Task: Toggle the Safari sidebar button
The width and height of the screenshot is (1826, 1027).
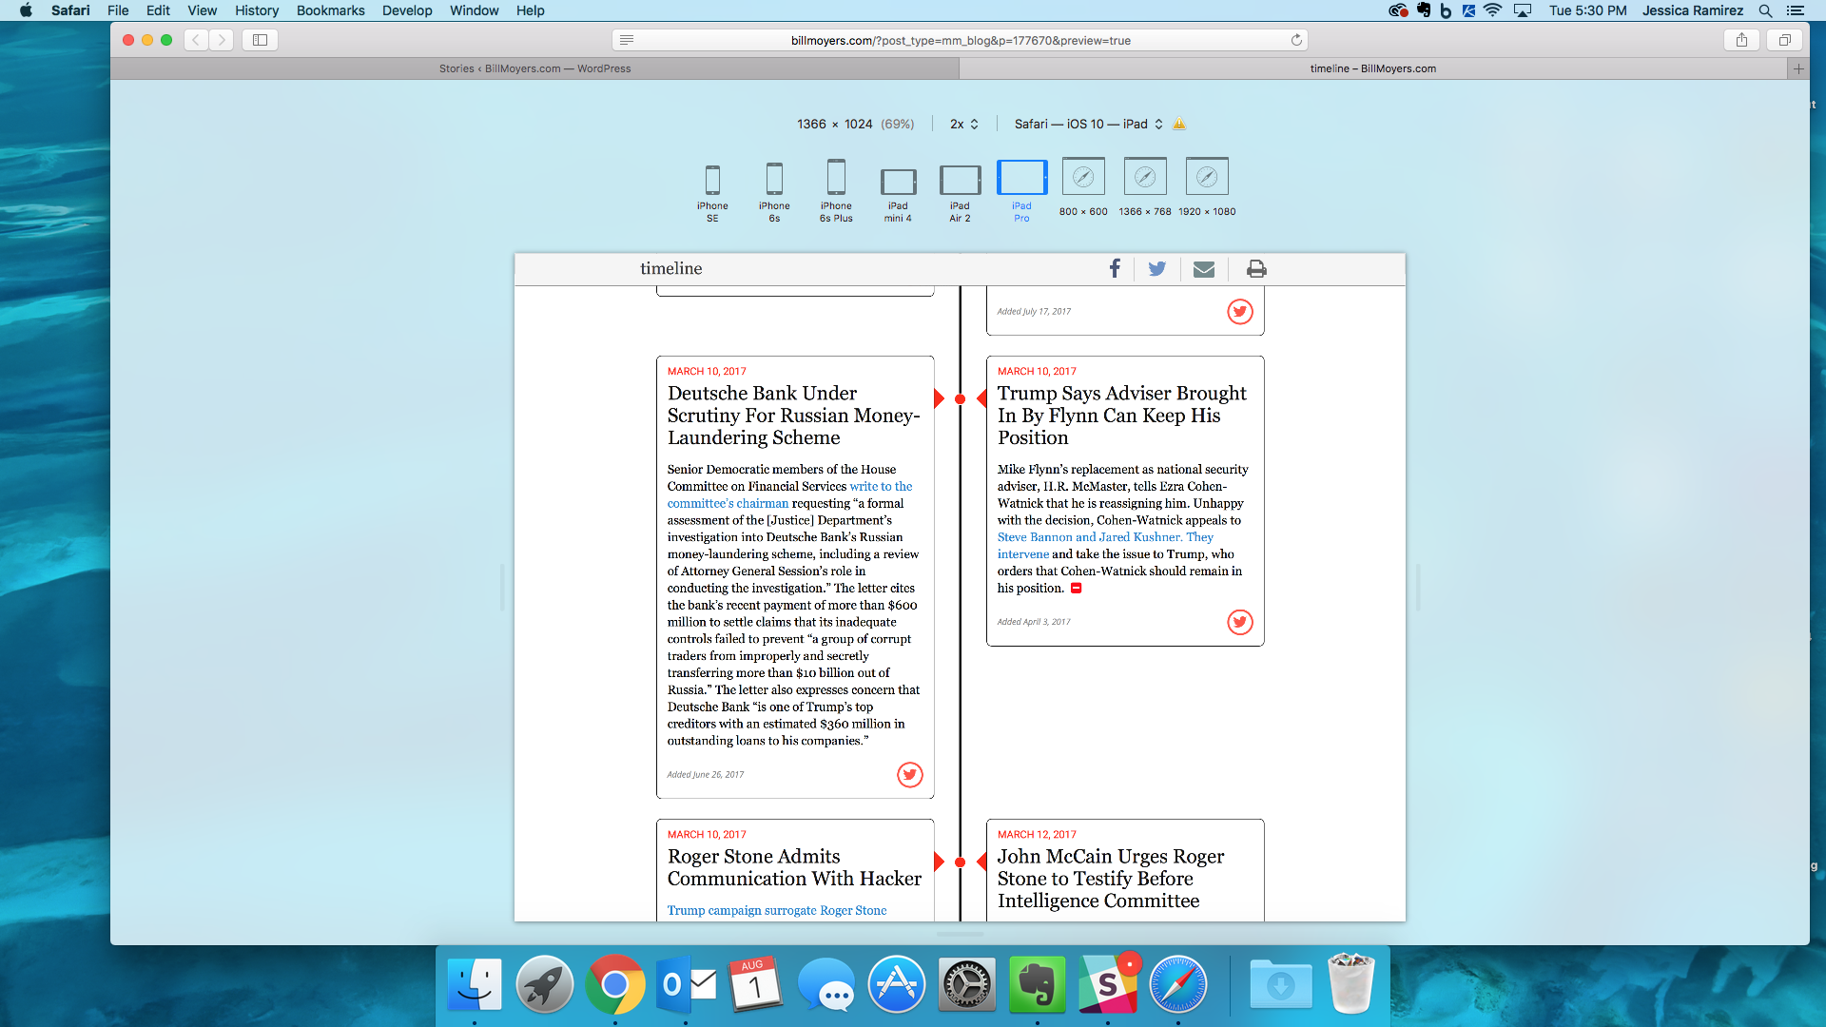Action: click(x=260, y=40)
